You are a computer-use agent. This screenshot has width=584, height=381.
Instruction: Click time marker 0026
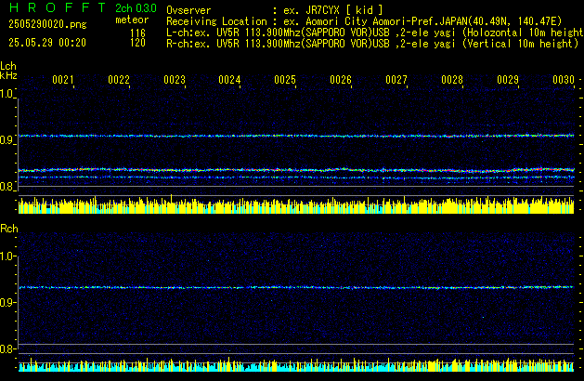[x=341, y=80]
